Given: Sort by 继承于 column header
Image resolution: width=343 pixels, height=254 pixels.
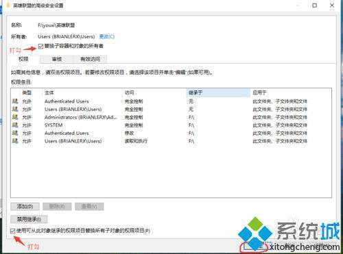Looking at the screenshot, I should 218,92.
